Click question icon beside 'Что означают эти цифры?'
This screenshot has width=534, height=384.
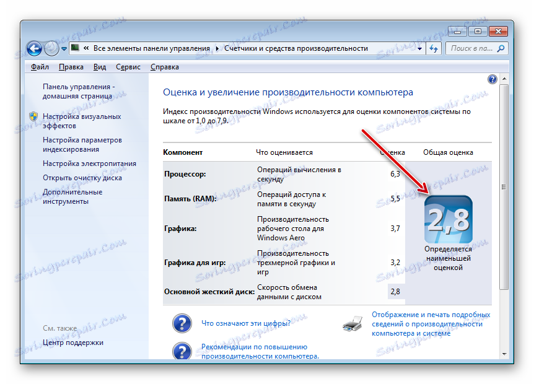(x=182, y=323)
